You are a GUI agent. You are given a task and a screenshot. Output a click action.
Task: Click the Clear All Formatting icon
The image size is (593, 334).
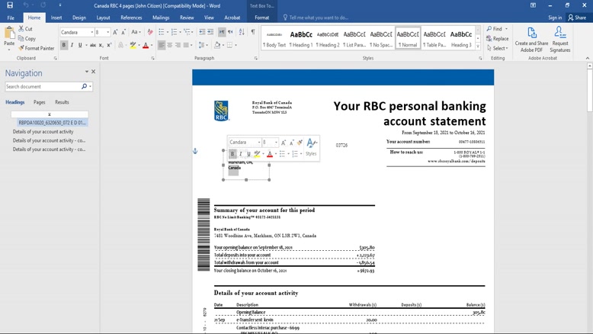(150, 32)
